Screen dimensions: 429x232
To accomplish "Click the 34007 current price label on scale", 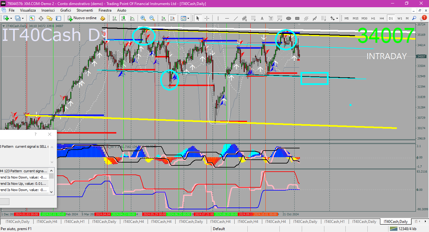I will [421, 56].
